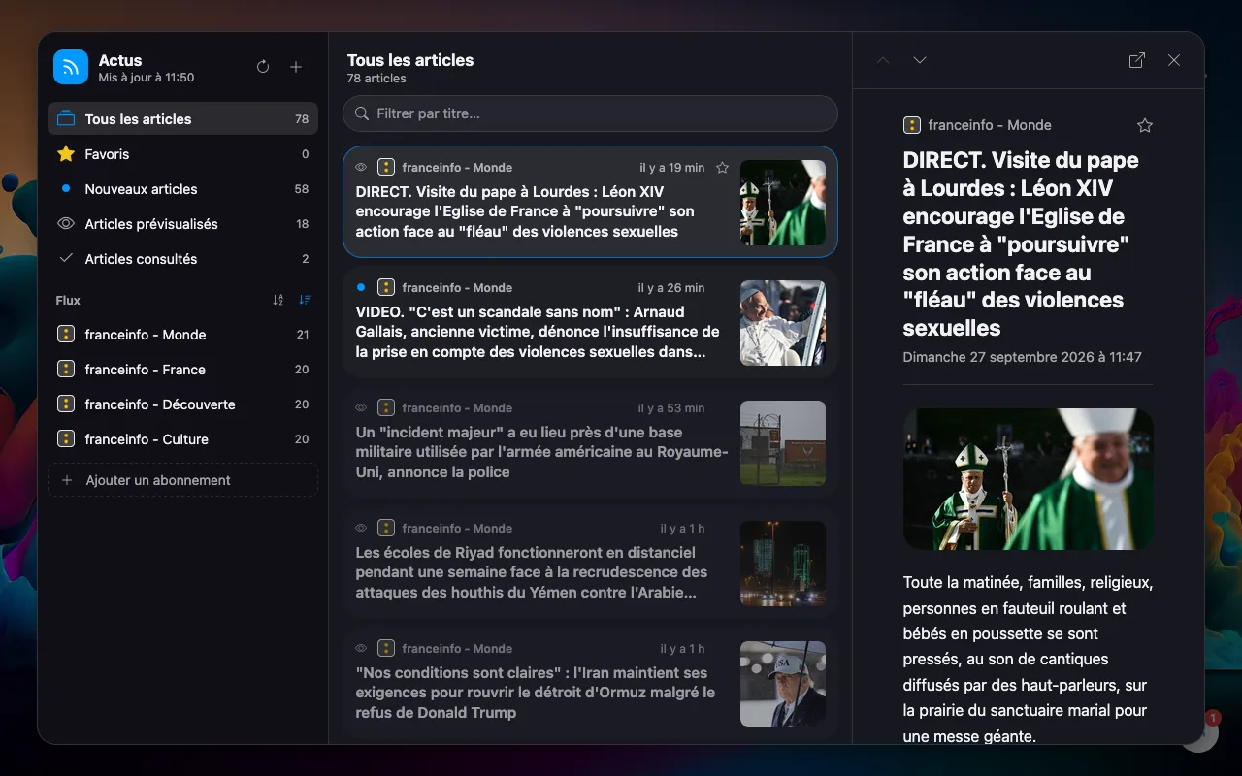This screenshot has width=1242, height=776.
Task: Select franceinfo - Monde feed in sidebar
Action: pos(182,334)
